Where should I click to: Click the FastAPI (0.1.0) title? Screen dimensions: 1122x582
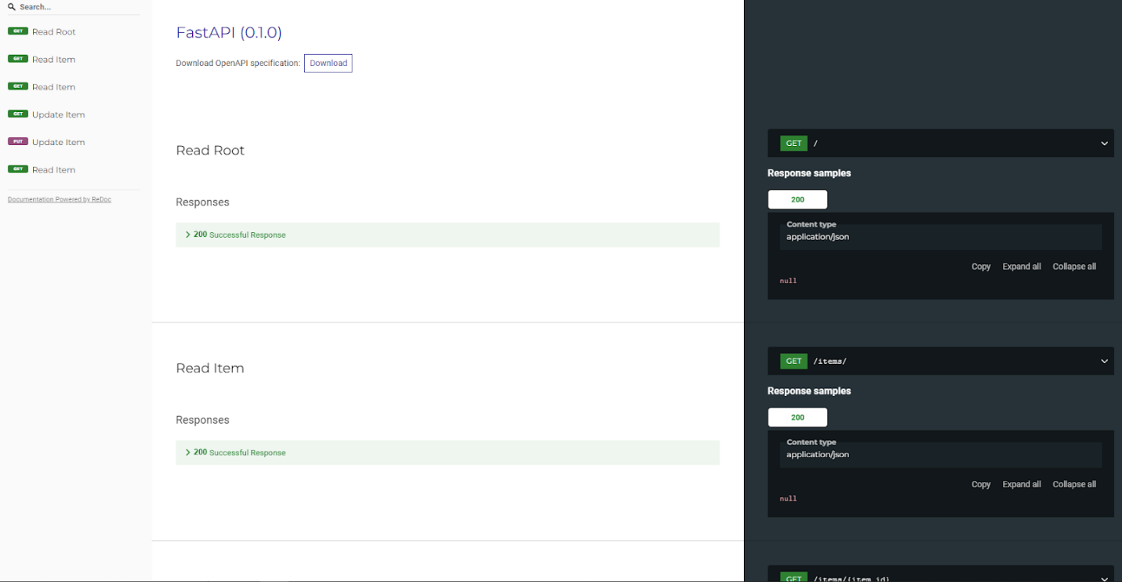[229, 32]
